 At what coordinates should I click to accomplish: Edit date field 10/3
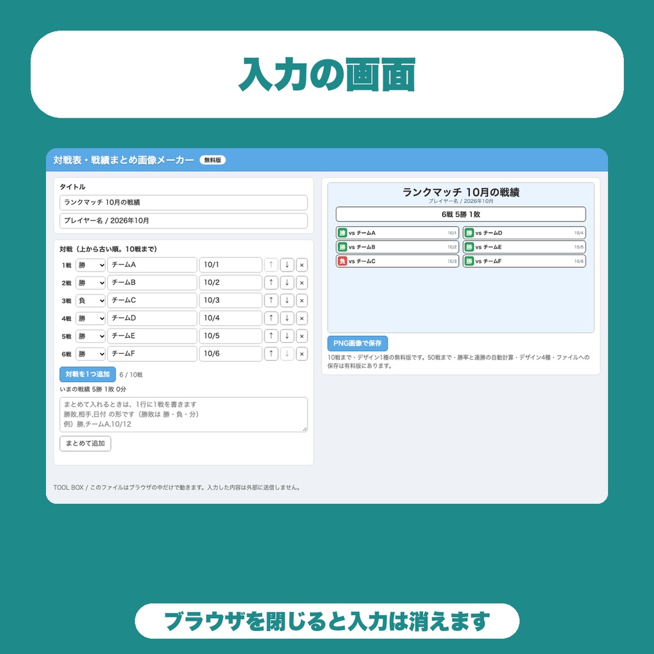[x=231, y=300]
